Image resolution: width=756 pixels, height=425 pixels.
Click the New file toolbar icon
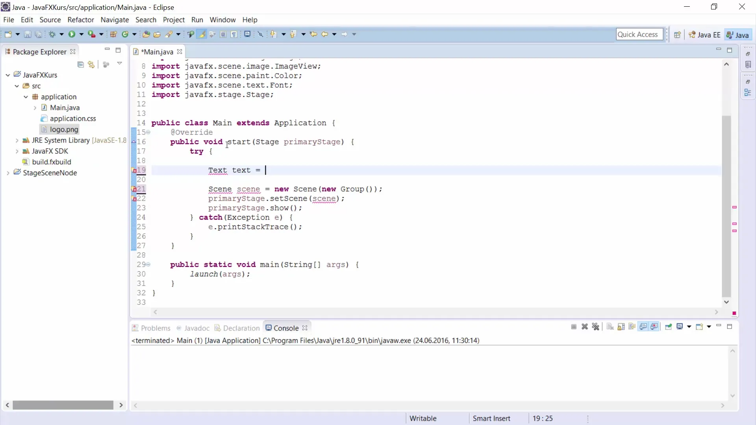[x=8, y=34]
